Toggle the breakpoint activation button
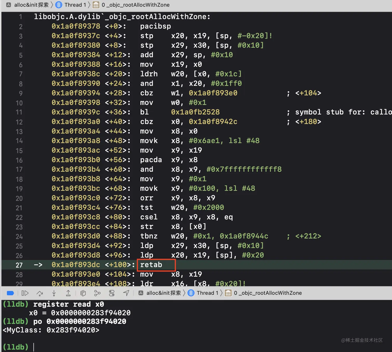The height and width of the screenshot is (352, 392). [10, 293]
